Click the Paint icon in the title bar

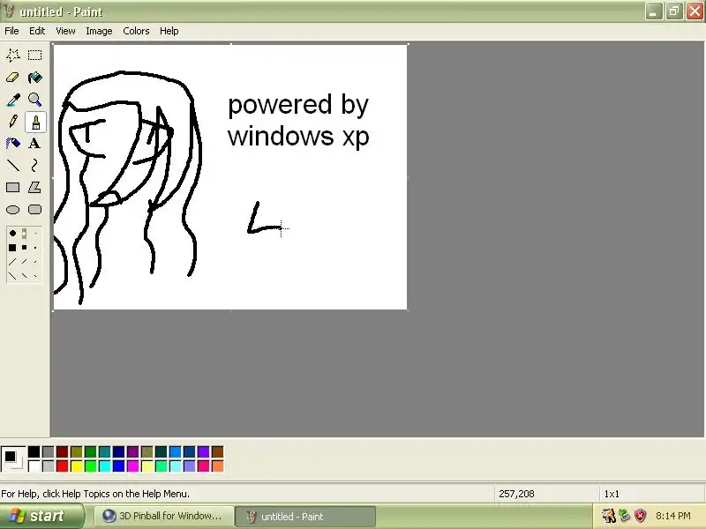coord(9,11)
